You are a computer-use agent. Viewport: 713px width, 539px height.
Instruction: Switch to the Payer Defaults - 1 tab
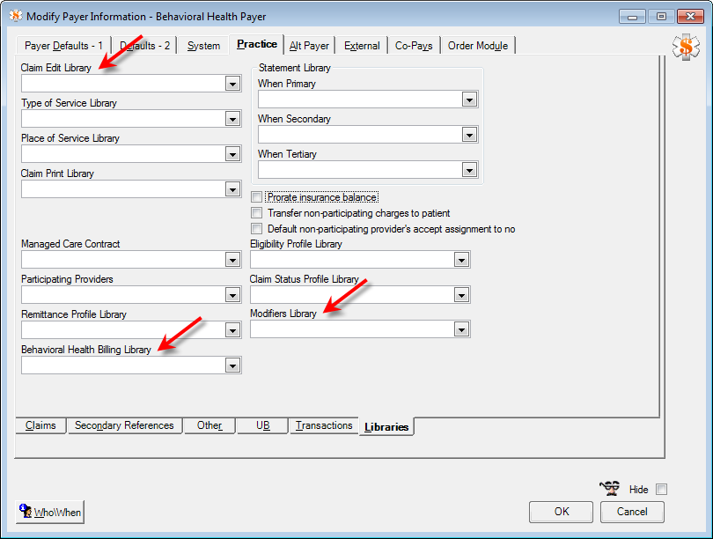[x=63, y=46]
